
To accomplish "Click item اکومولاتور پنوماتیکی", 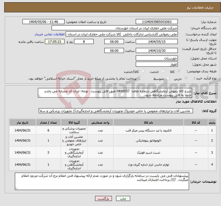I will [x=148, y=140].
